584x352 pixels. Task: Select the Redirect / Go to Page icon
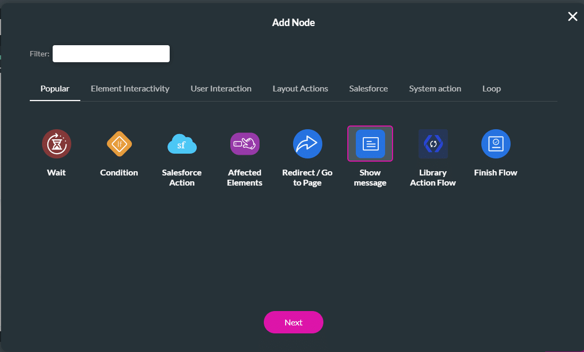(x=307, y=144)
